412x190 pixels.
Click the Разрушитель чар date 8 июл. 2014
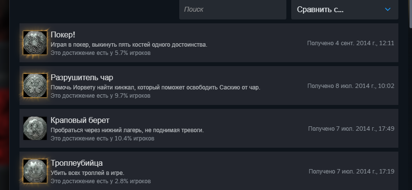[351, 86]
